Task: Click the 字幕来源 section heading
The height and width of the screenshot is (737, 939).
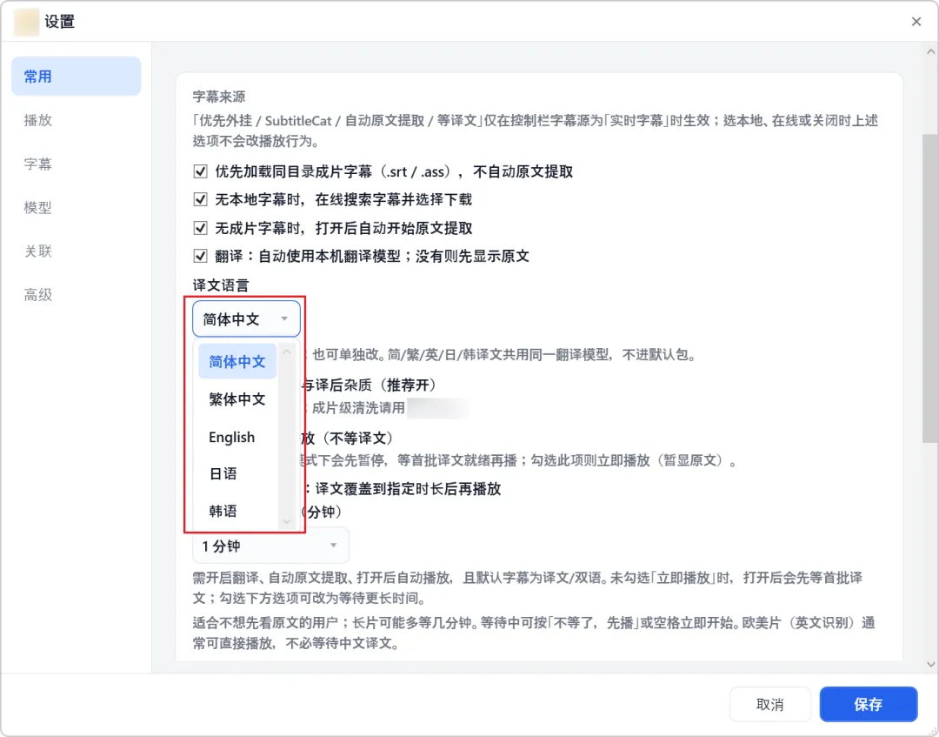Action: point(219,97)
